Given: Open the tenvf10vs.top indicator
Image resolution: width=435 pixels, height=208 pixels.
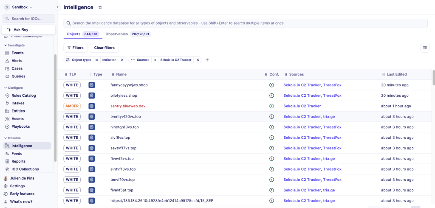Looking at the screenshot, I should pos(123,180).
